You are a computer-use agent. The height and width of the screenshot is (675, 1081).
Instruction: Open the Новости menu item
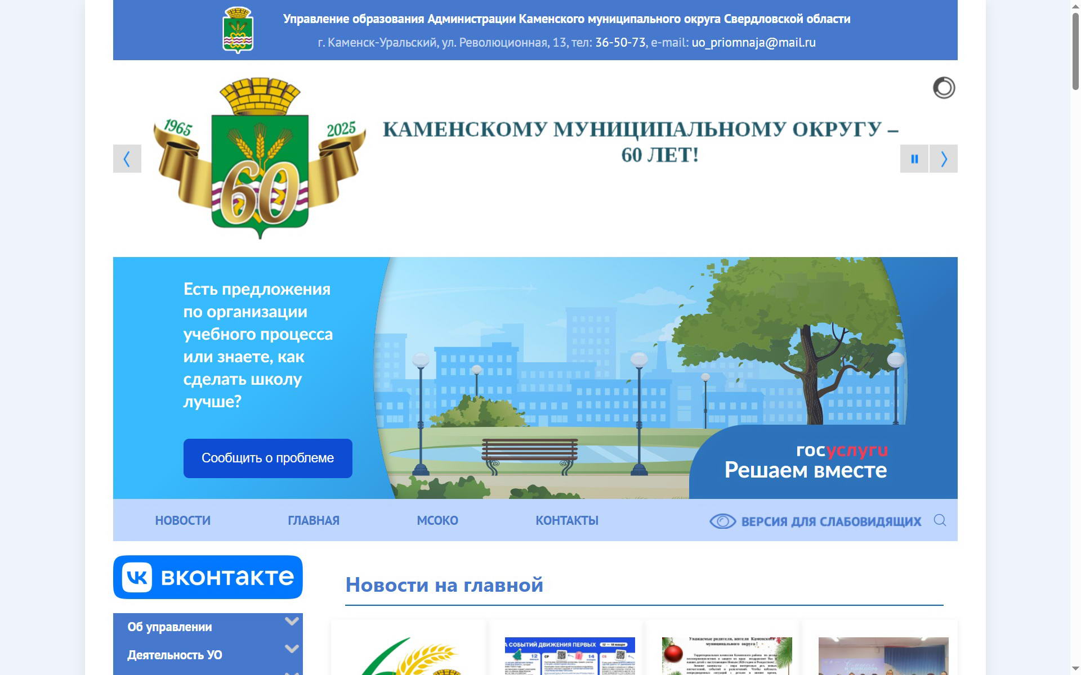pyautogui.click(x=182, y=521)
